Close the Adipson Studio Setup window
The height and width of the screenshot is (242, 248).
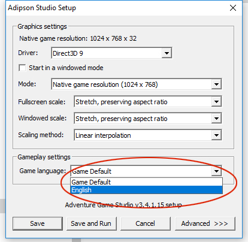click(233, 8)
